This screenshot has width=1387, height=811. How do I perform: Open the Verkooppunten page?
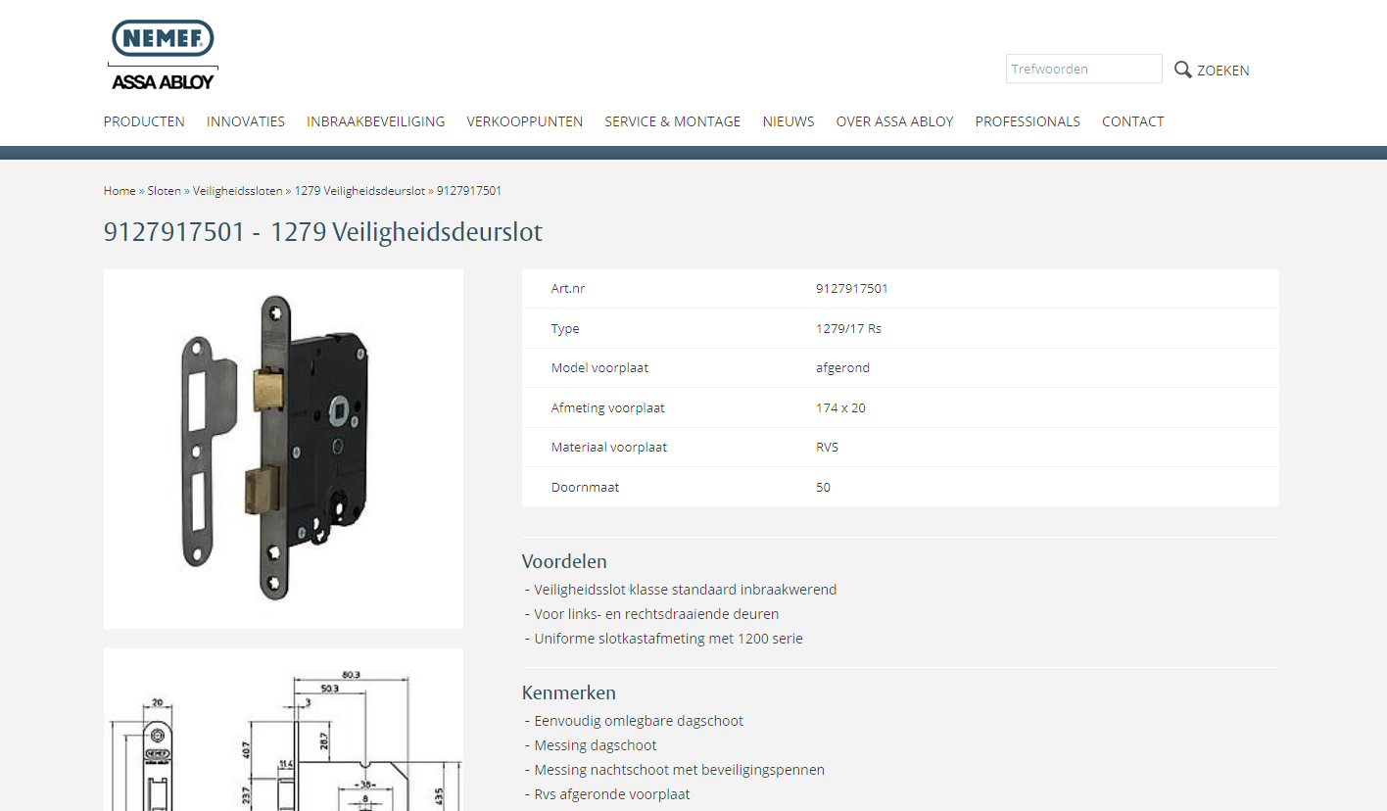pyautogui.click(x=524, y=121)
